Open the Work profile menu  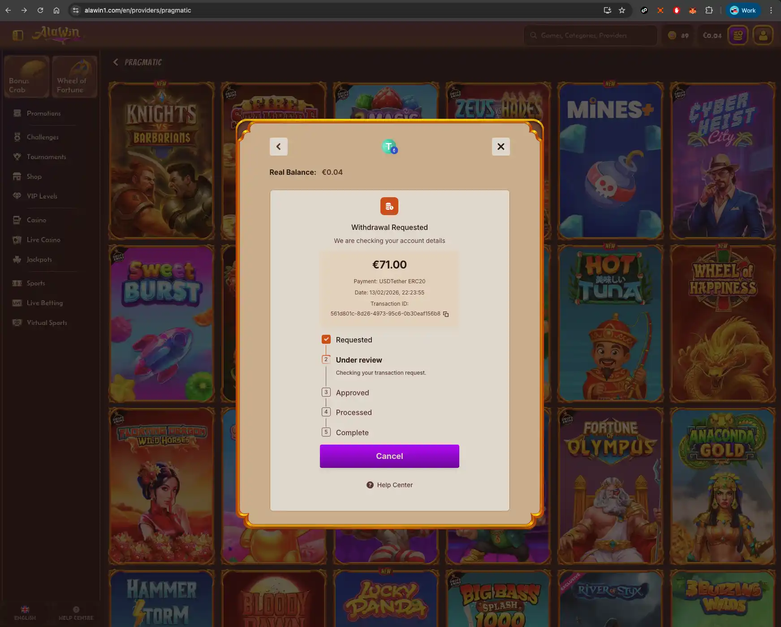click(x=743, y=10)
